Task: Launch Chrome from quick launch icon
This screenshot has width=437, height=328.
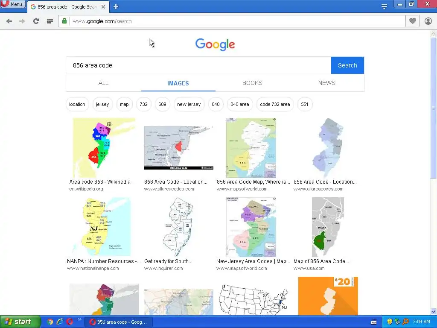Action: tap(50, 322)
